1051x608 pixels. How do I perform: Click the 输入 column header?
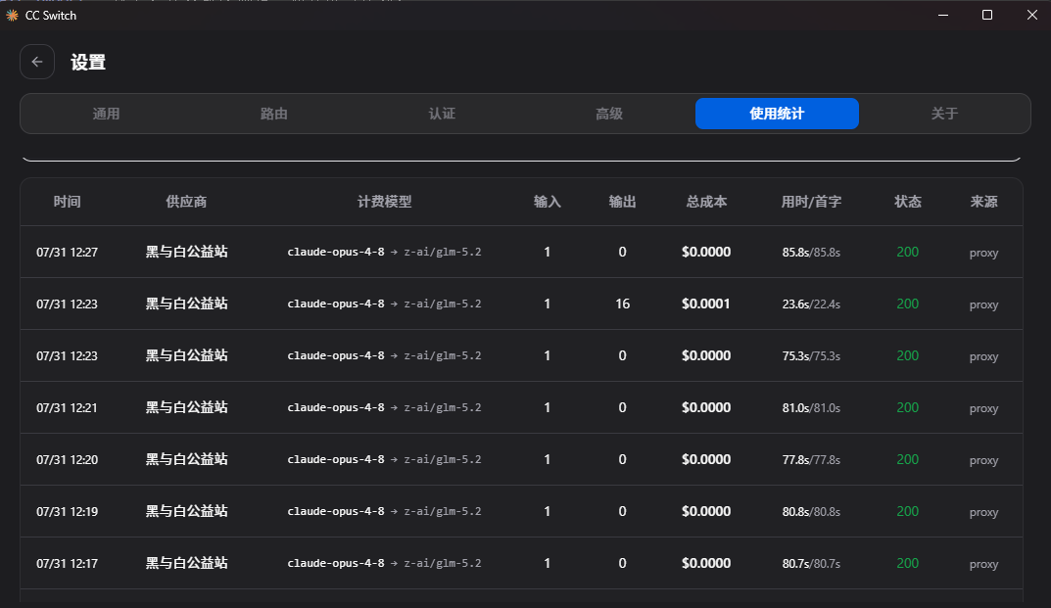547,202
